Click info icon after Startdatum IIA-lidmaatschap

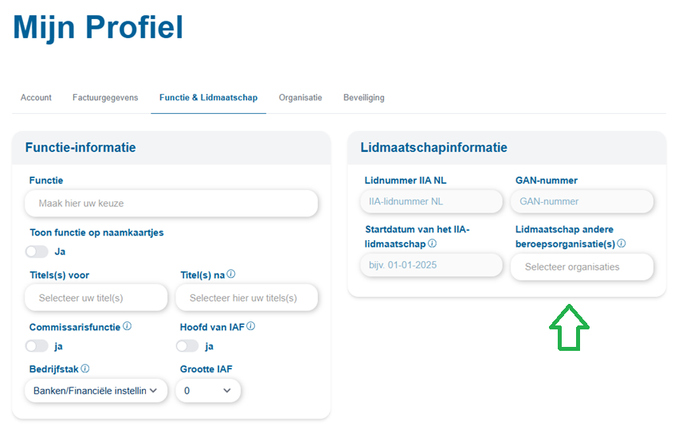coord(432,244)
